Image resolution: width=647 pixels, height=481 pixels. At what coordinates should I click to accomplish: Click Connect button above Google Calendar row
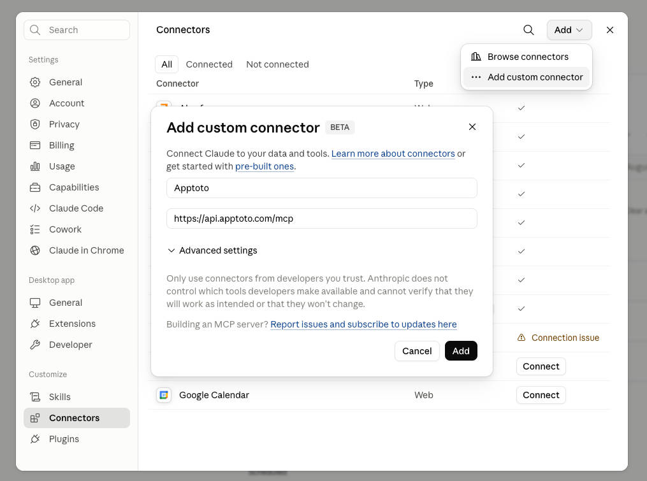541,366
